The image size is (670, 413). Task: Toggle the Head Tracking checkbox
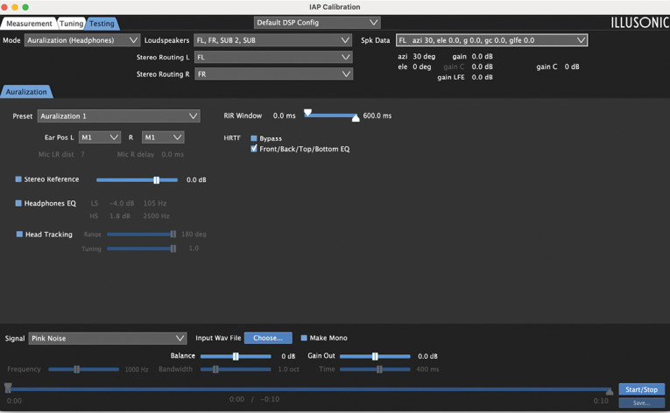[18, 234]
